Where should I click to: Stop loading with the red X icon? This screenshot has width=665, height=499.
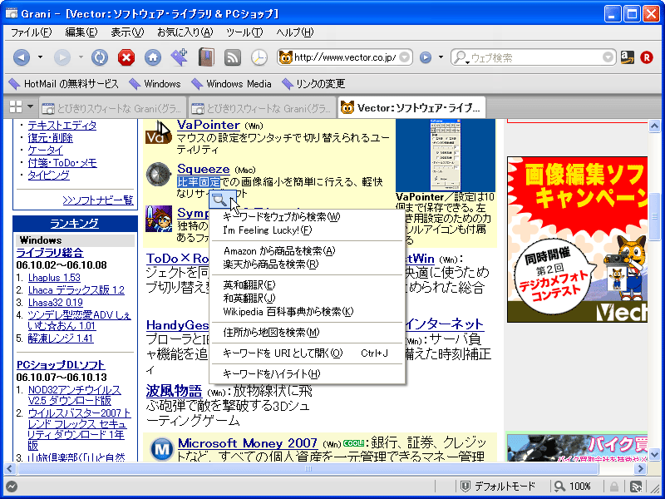(126, 57)
